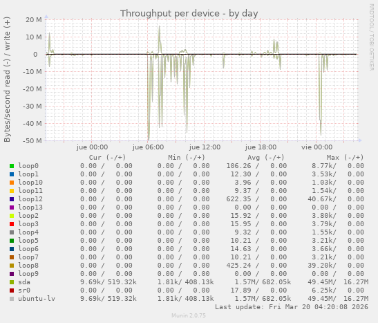Select the ubuntu-lv legend label
378x323 pixels.
coord(37,299)
